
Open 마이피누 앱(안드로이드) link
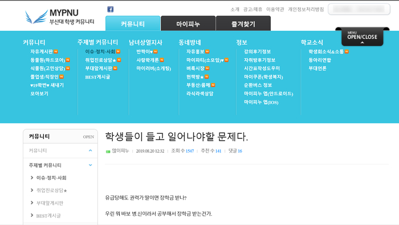(x=268, y=93)
